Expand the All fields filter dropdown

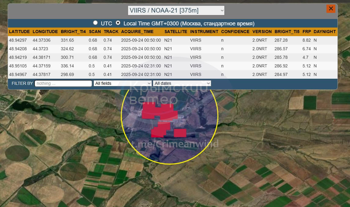(123, 83)
